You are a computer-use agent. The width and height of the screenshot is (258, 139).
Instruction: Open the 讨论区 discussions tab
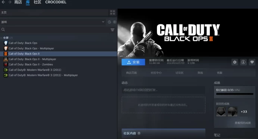point(179,73)
